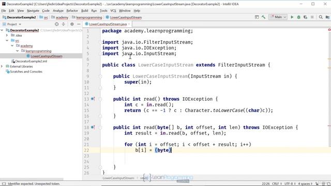Screen dimensions: 331x186
Task: Click the locate-target icon in Project panel
Action: point(56,24)
